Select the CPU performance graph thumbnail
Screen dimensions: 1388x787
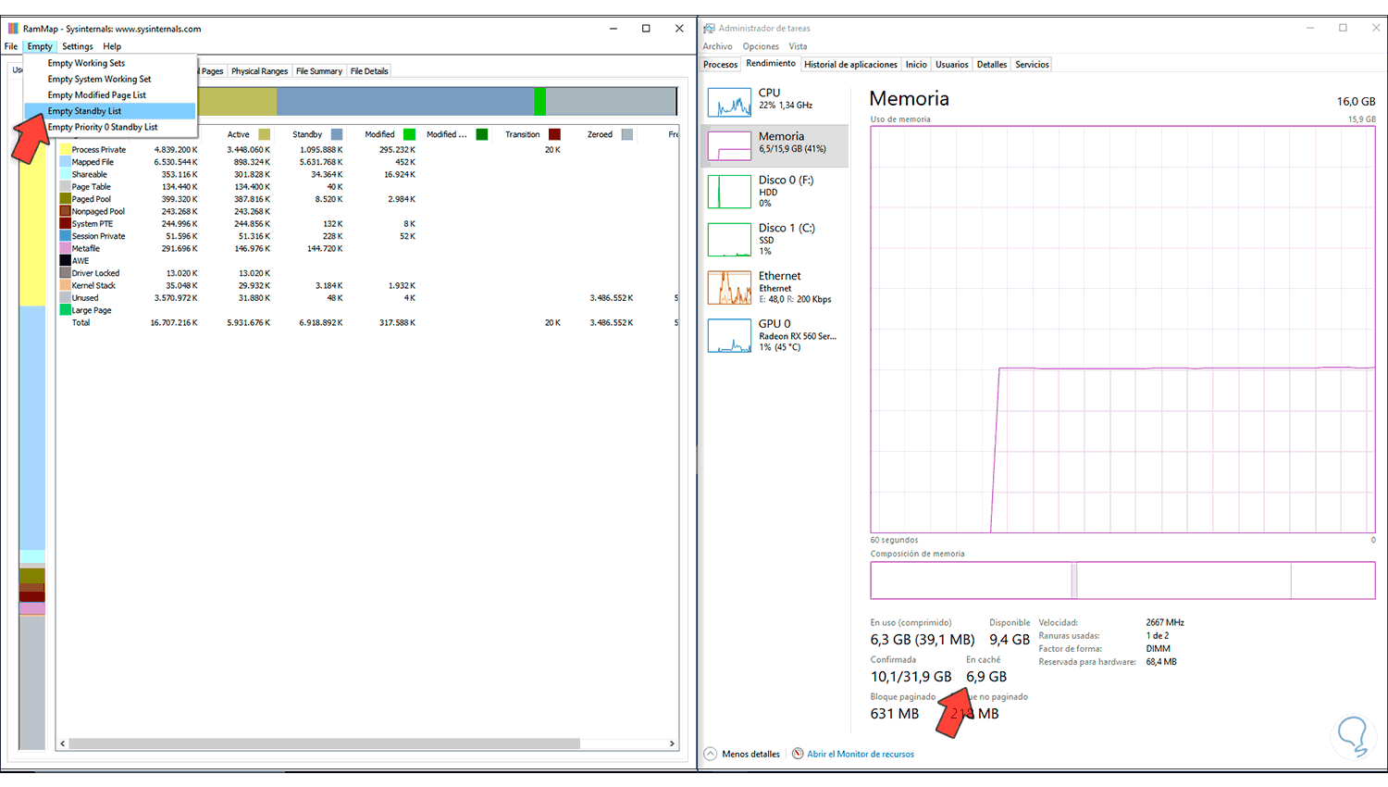click(729, 102)
